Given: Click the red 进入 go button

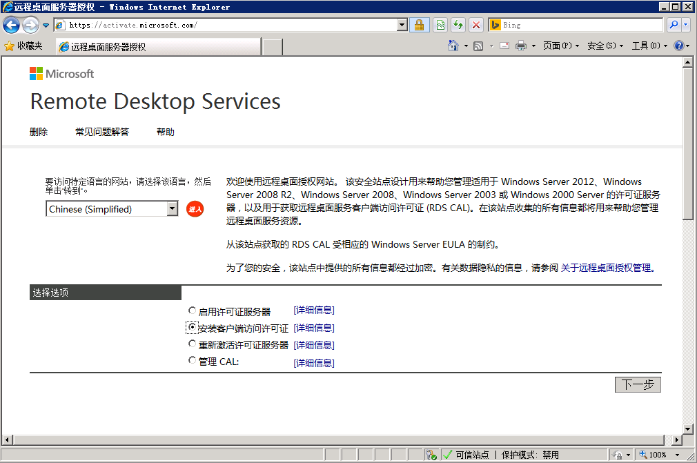Looking at the screenshot, I should coord(195,209).
